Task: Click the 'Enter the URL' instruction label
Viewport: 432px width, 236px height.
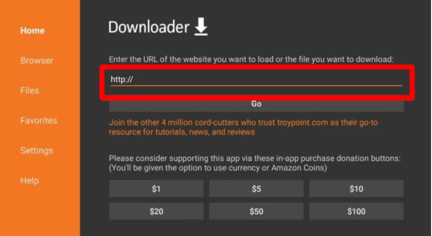Action: point(251,59)
